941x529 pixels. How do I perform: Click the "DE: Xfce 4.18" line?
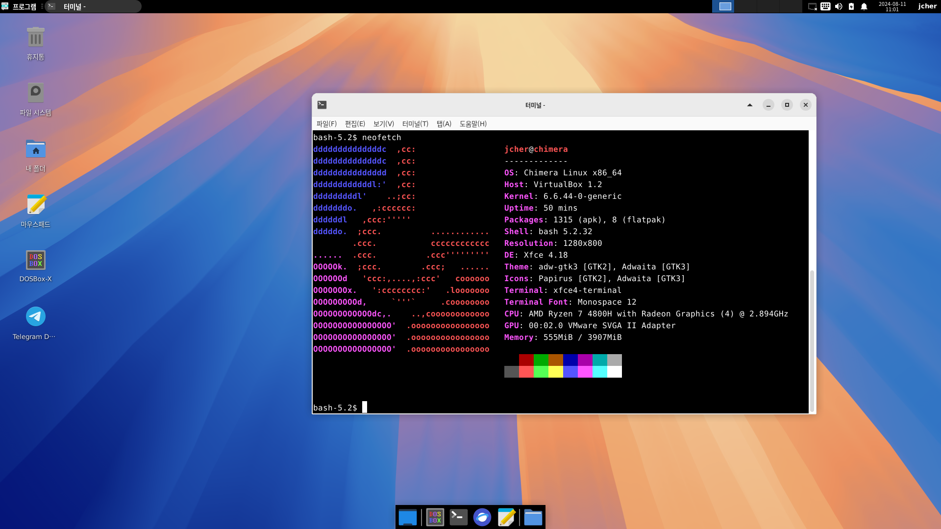pyautogui.click(x=536, y=255)
